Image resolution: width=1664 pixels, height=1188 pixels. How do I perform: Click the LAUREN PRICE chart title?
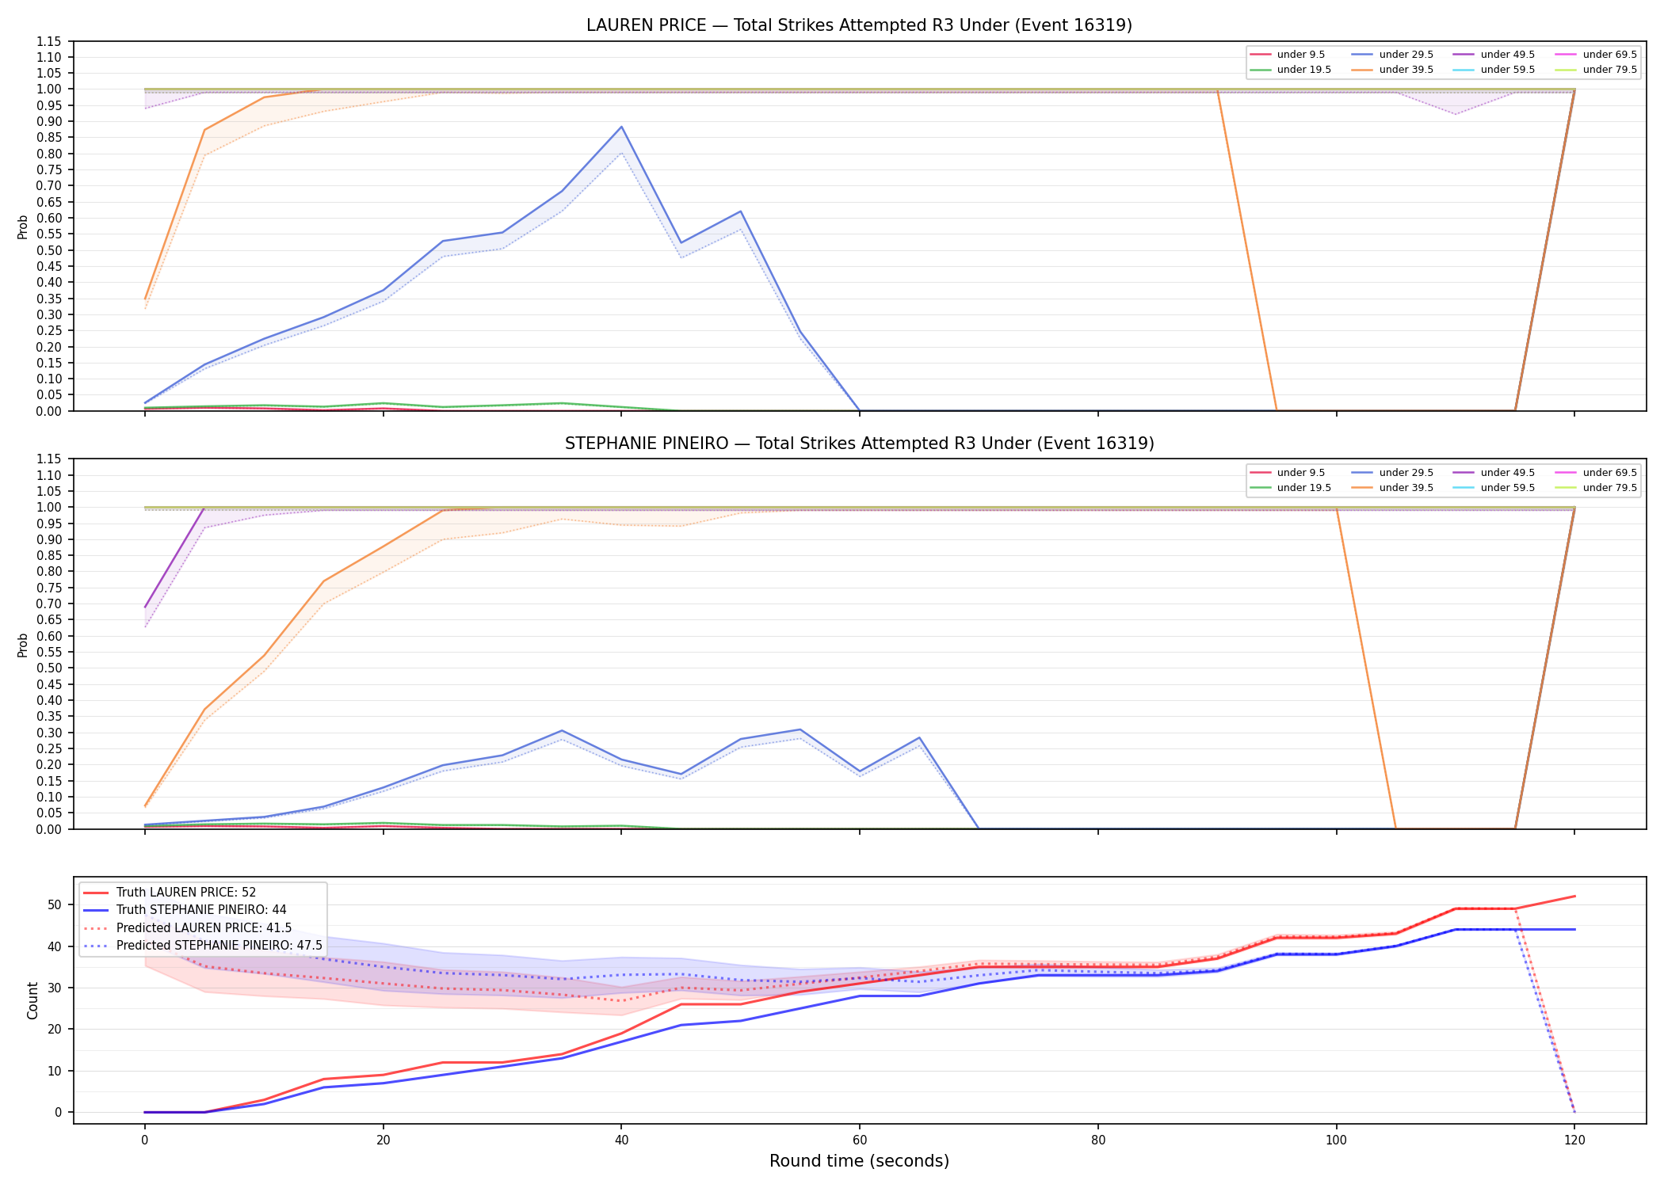click(x=859, y=25)
